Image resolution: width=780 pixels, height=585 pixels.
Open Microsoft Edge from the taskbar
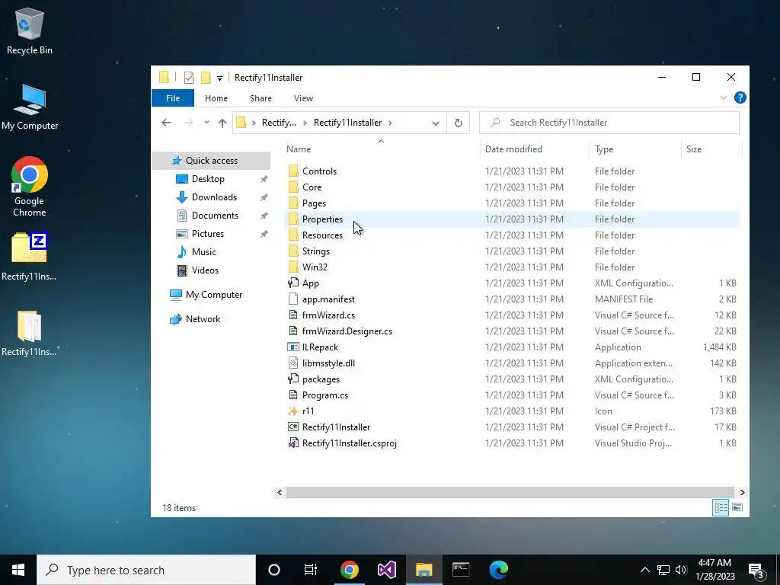[498, 570]
